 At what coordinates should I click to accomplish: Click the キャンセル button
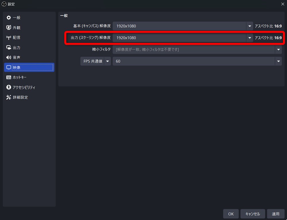click(253, 214)
